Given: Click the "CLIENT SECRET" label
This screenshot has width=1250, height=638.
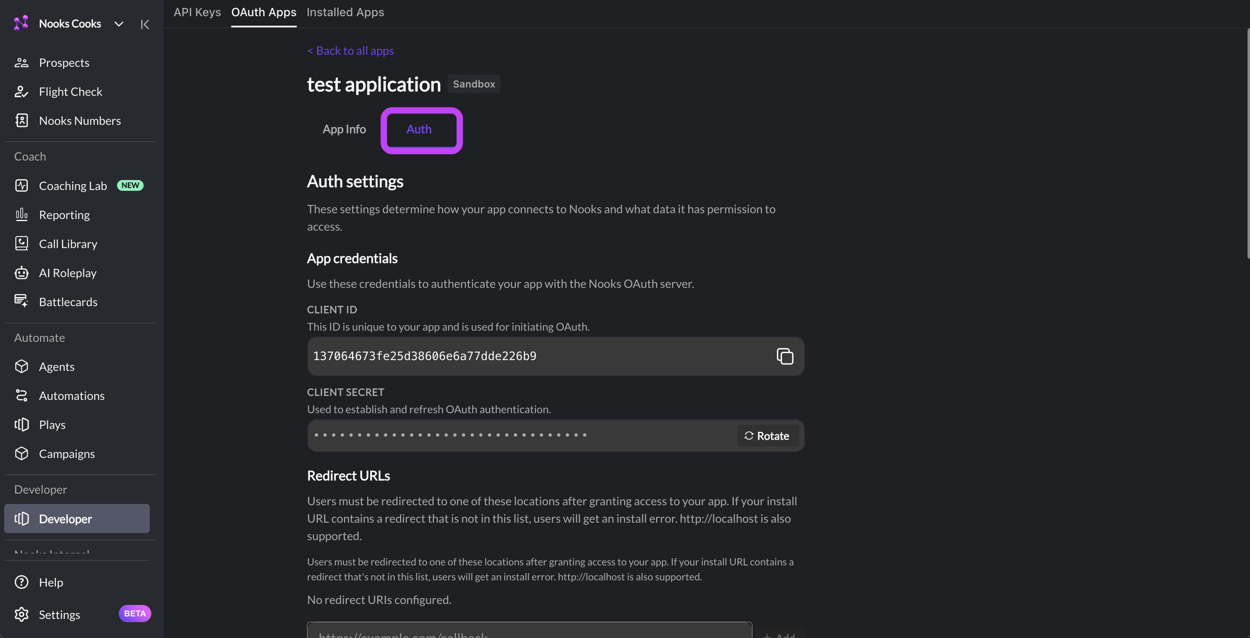Looking at the screenshot, I should pos(346,392).
